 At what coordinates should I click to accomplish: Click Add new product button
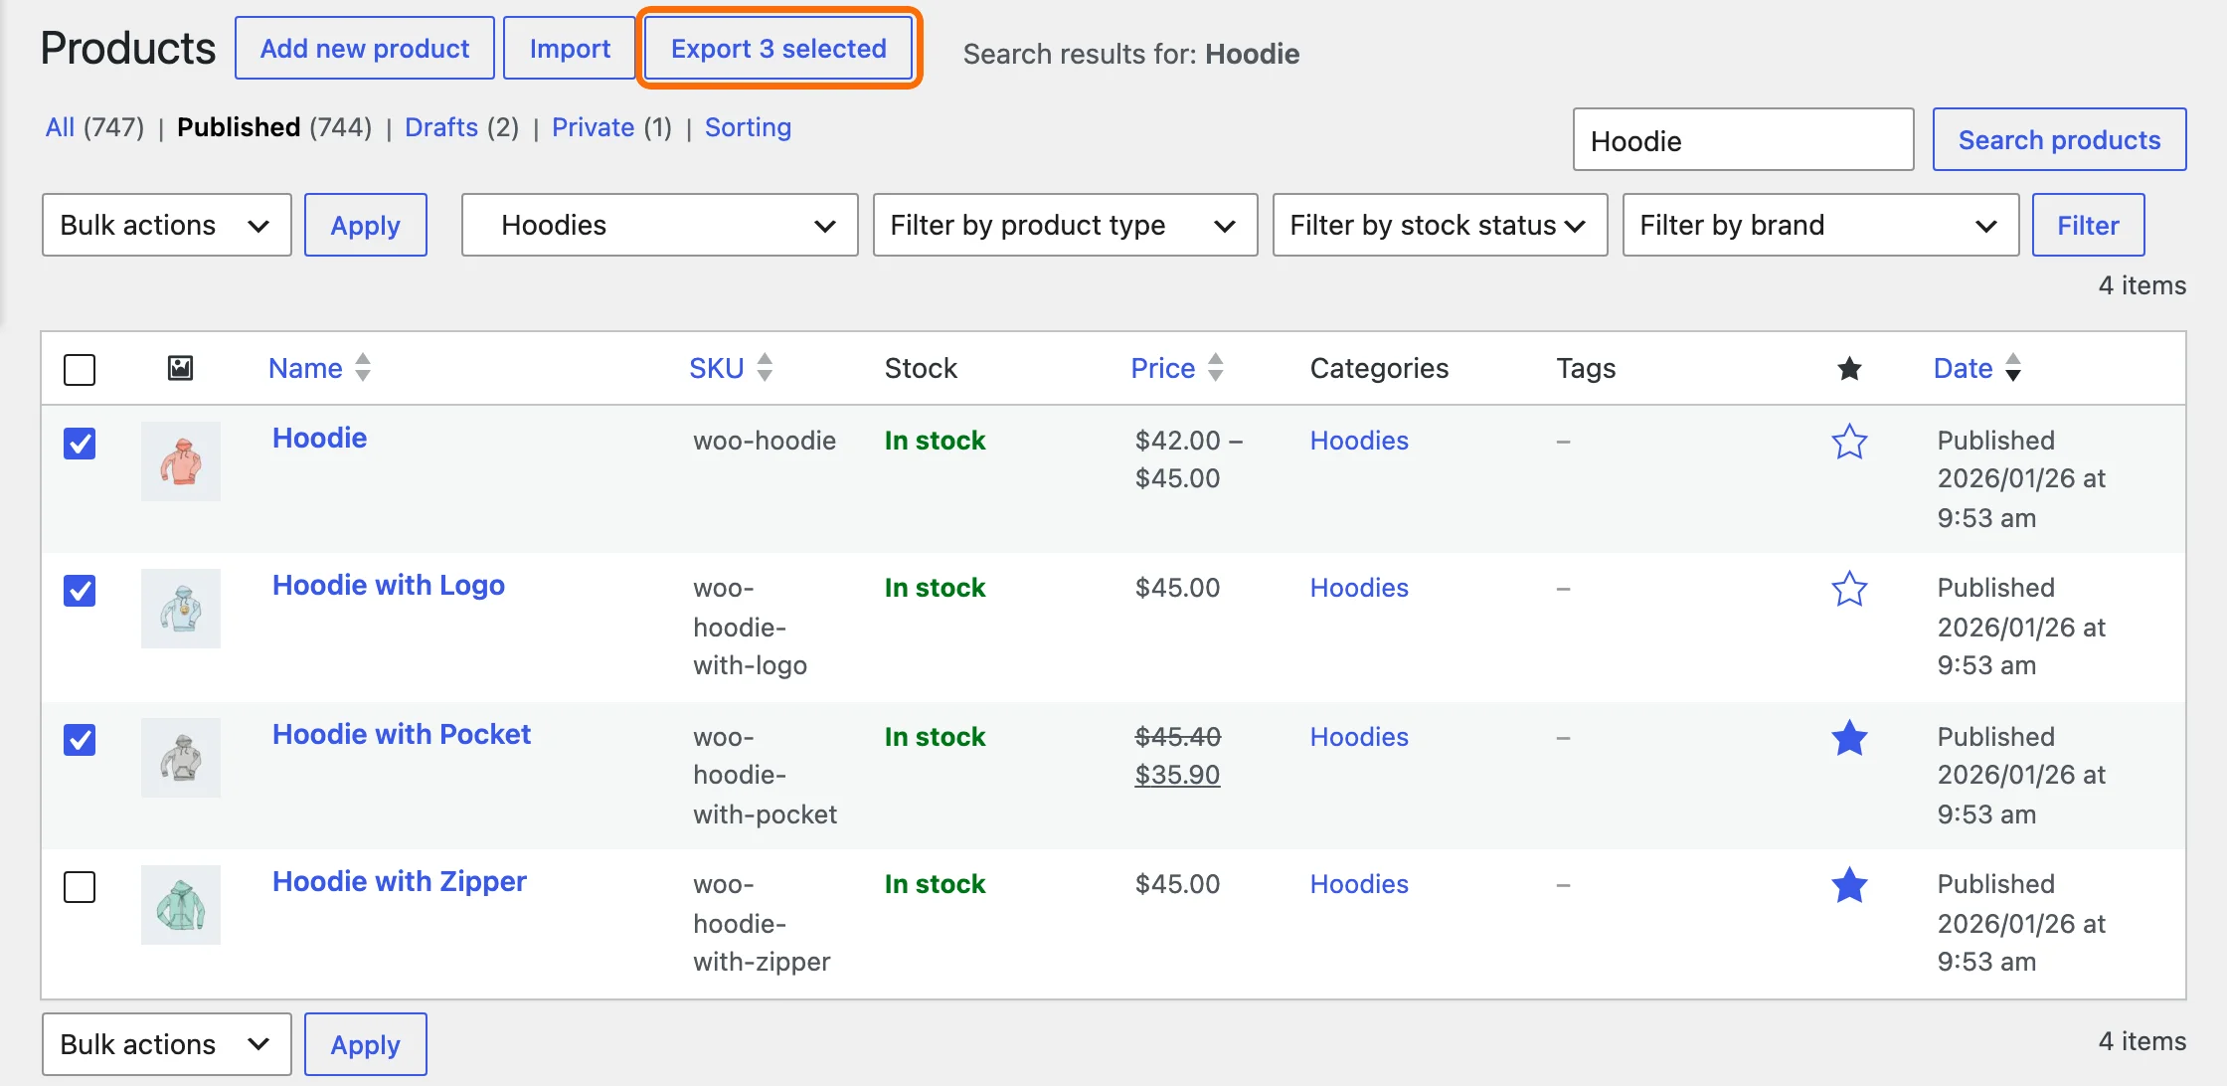click(x=365, y=48)
